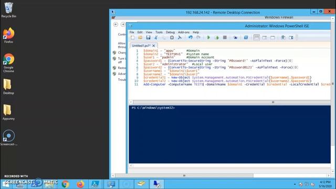Click the Cut scissors icon
The width and height of the screenshot is (336, 189).
point(156,37)
